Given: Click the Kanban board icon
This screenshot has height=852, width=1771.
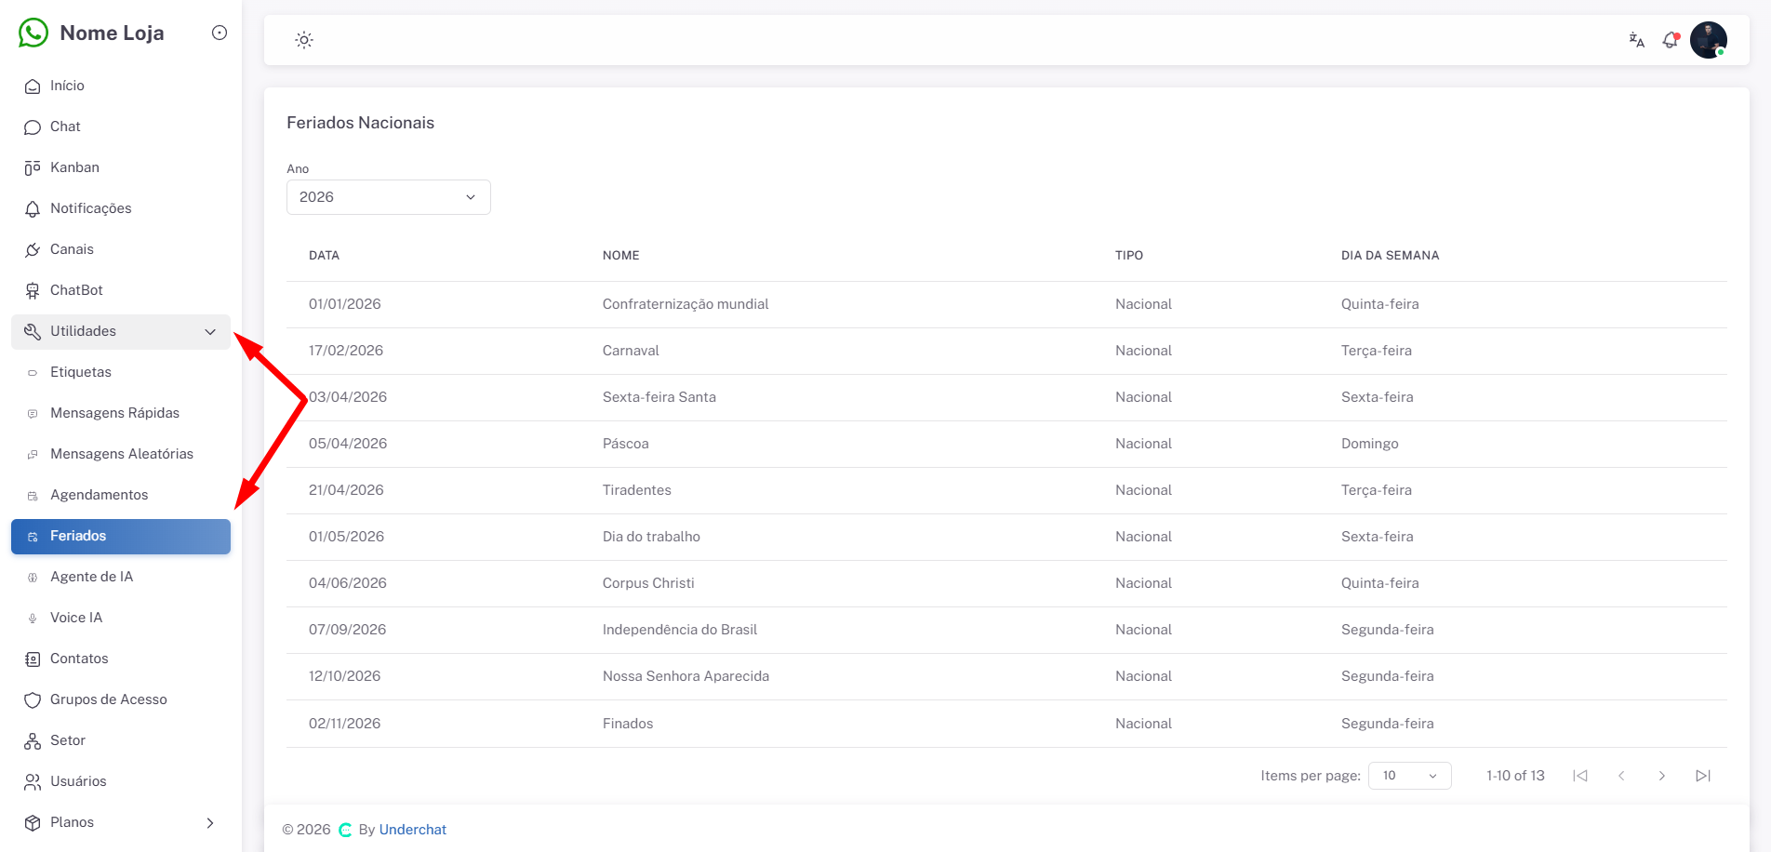Looking at the screenshot, I should coord(33,168).
